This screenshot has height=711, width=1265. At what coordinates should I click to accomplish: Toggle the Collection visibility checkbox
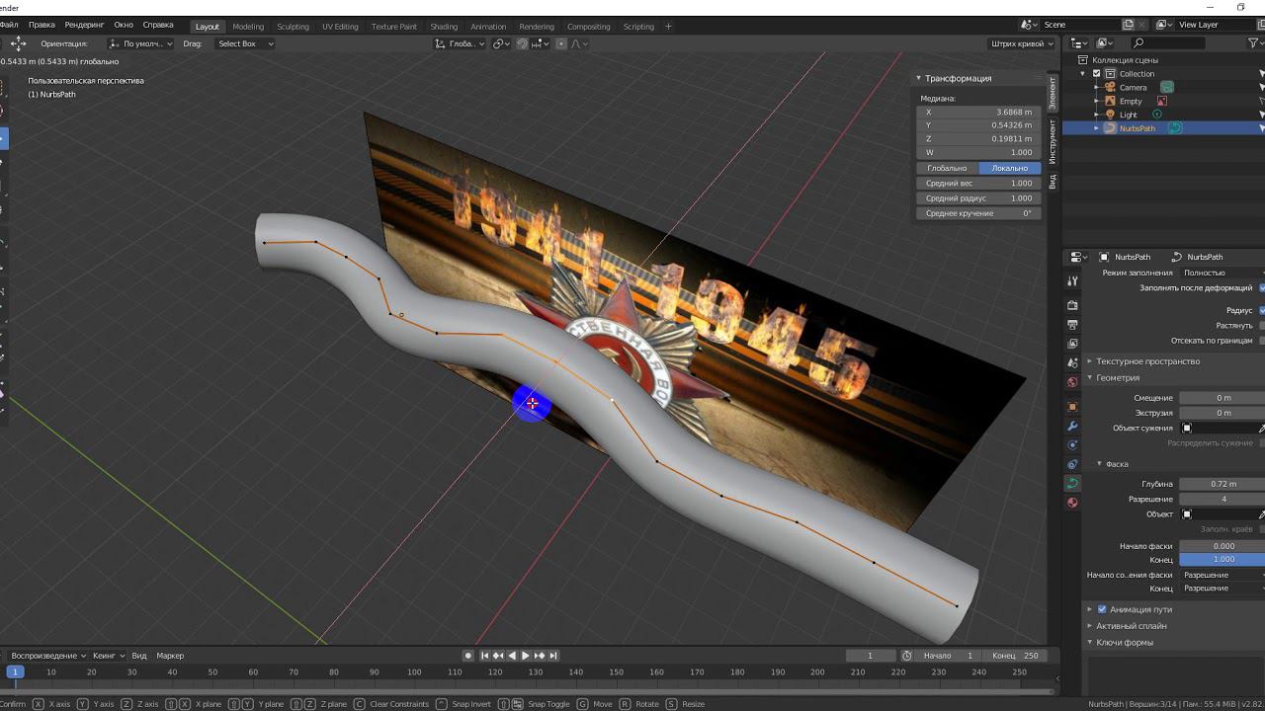[1096, 73]
